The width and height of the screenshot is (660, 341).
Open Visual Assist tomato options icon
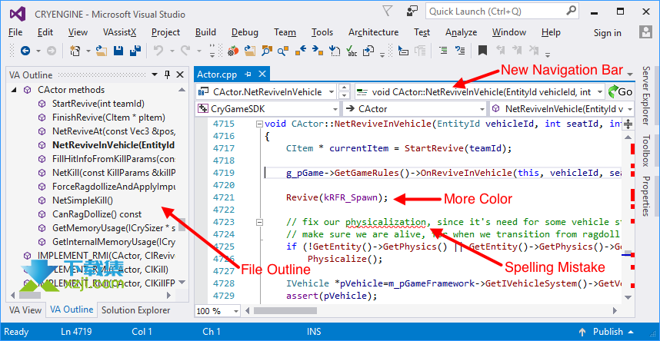233,51
